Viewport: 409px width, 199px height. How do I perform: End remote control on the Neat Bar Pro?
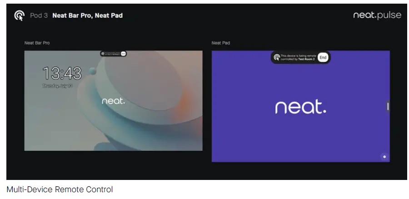[x=123, y=53]
